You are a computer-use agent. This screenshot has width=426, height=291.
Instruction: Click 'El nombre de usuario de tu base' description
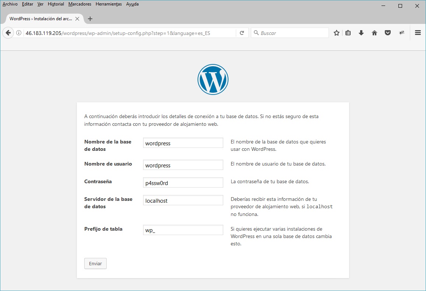[278, 164]
